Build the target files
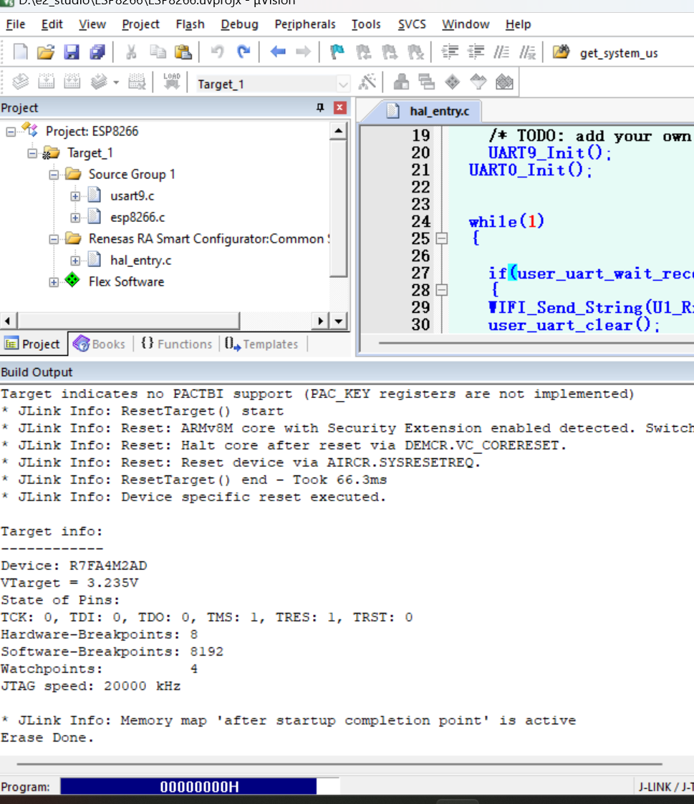694x804 pixels. tap(46, 82)
